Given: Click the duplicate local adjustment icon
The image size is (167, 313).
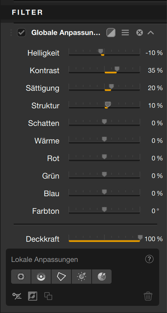Looking at the screenshot, I should pos(48,296).
